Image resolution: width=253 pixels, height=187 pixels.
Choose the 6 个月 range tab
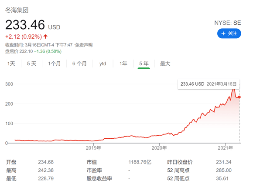[x=79, y=63]
